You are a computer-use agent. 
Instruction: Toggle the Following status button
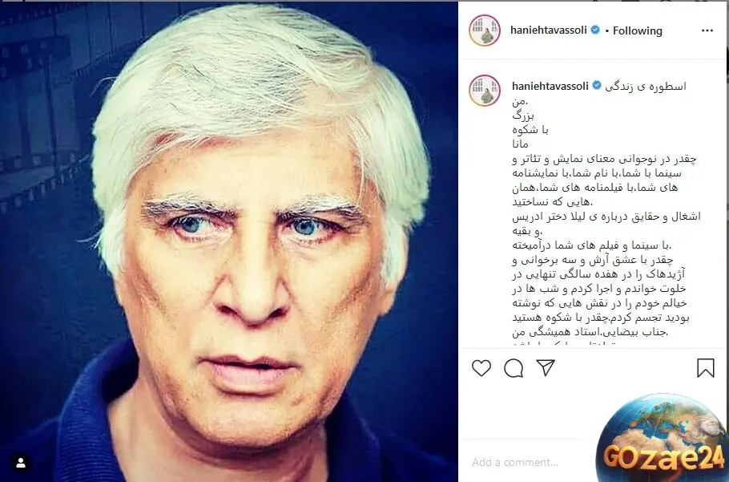638,30
